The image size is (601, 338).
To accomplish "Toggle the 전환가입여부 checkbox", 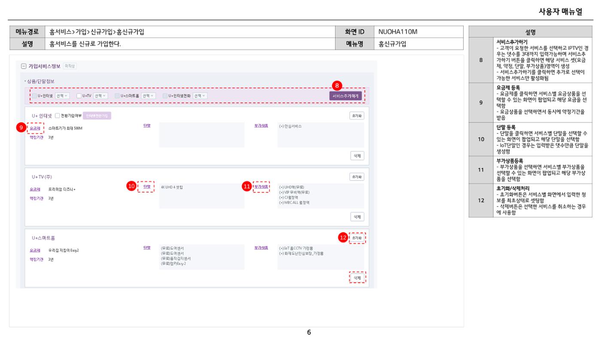I will pyautogui.click(x=57, y=115).
